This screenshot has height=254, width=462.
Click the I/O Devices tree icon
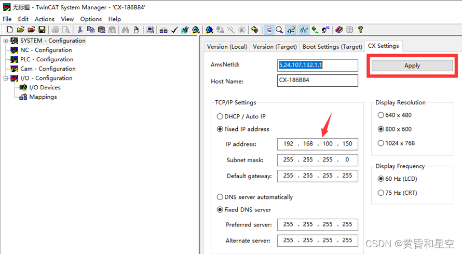(23, 87)
